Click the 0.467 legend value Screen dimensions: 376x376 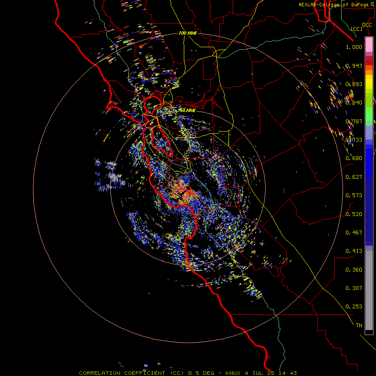pyautogui.click(x=354, y=233)
